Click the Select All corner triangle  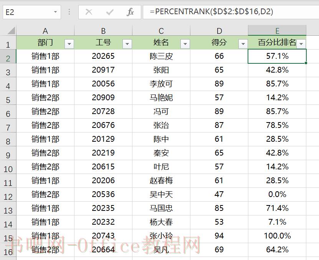(x=11, y=31)
